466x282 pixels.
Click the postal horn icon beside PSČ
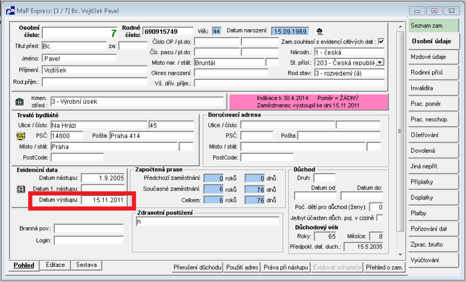coord(20,136)
